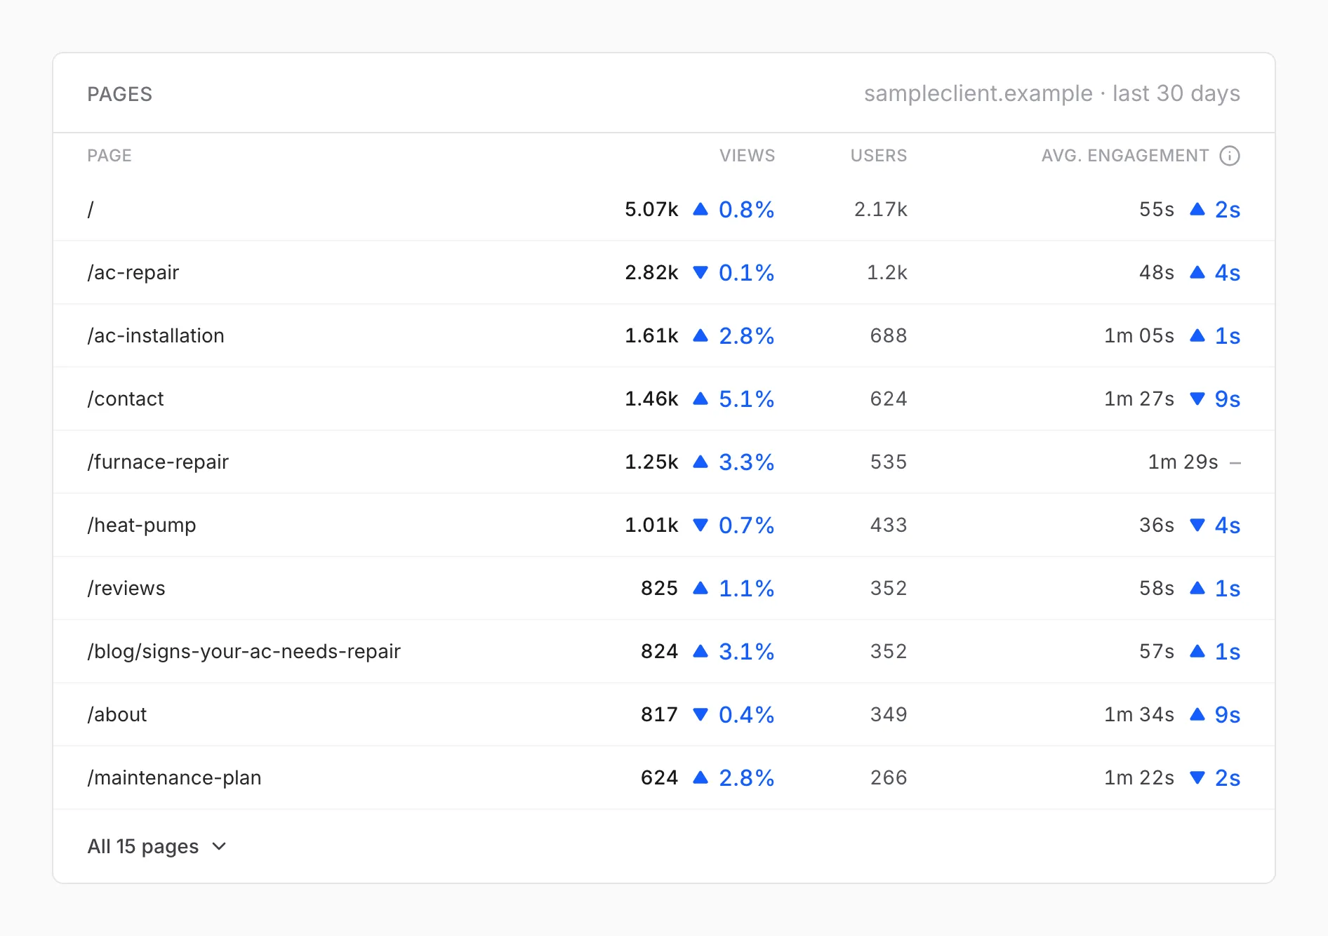Open the /reviews page entry
The image size is (1328, 936).
[664, 588]
